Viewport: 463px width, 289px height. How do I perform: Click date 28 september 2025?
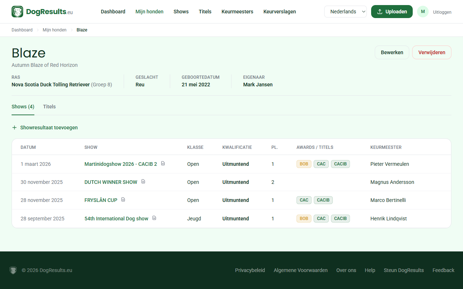42,219
